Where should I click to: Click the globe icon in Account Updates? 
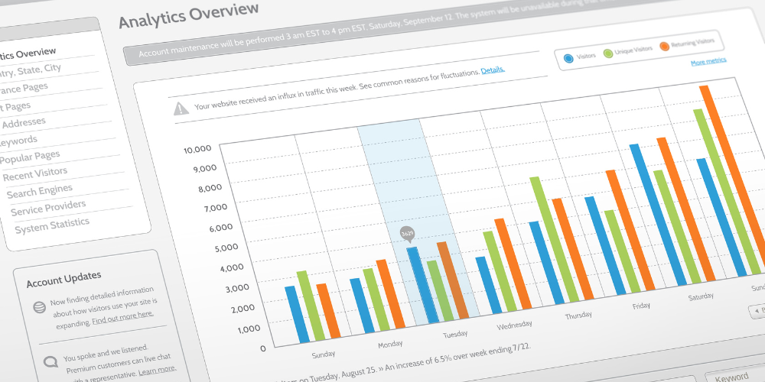39,307
